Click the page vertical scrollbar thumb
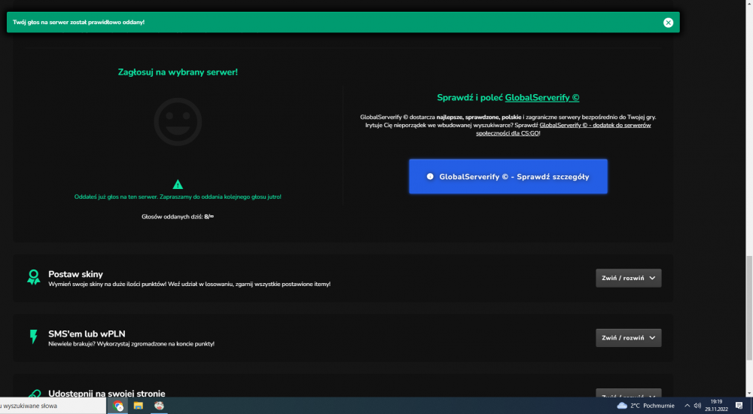Screen dimensions: 753x414 tap(748, 308)
